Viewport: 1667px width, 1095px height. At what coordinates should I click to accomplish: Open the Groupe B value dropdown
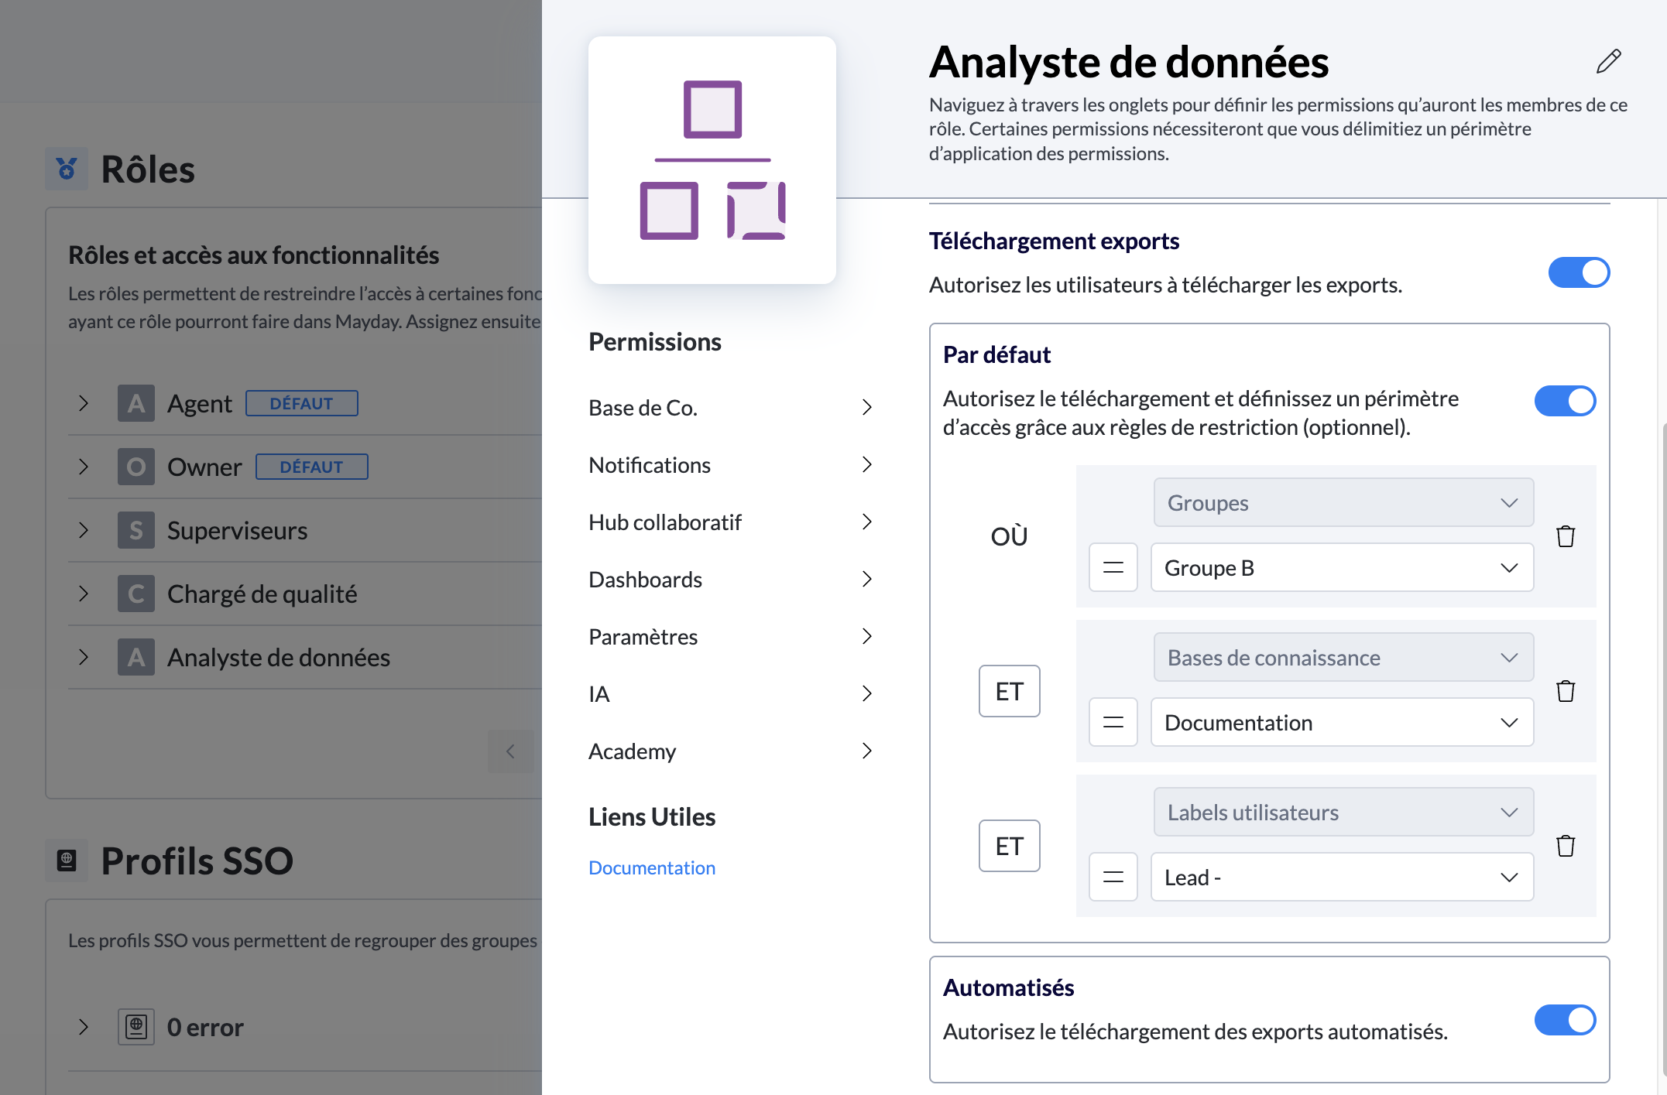point(1341,567)
